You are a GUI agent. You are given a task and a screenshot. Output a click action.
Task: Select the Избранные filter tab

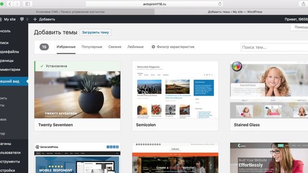pyautogui.click(x=66, y=47)
